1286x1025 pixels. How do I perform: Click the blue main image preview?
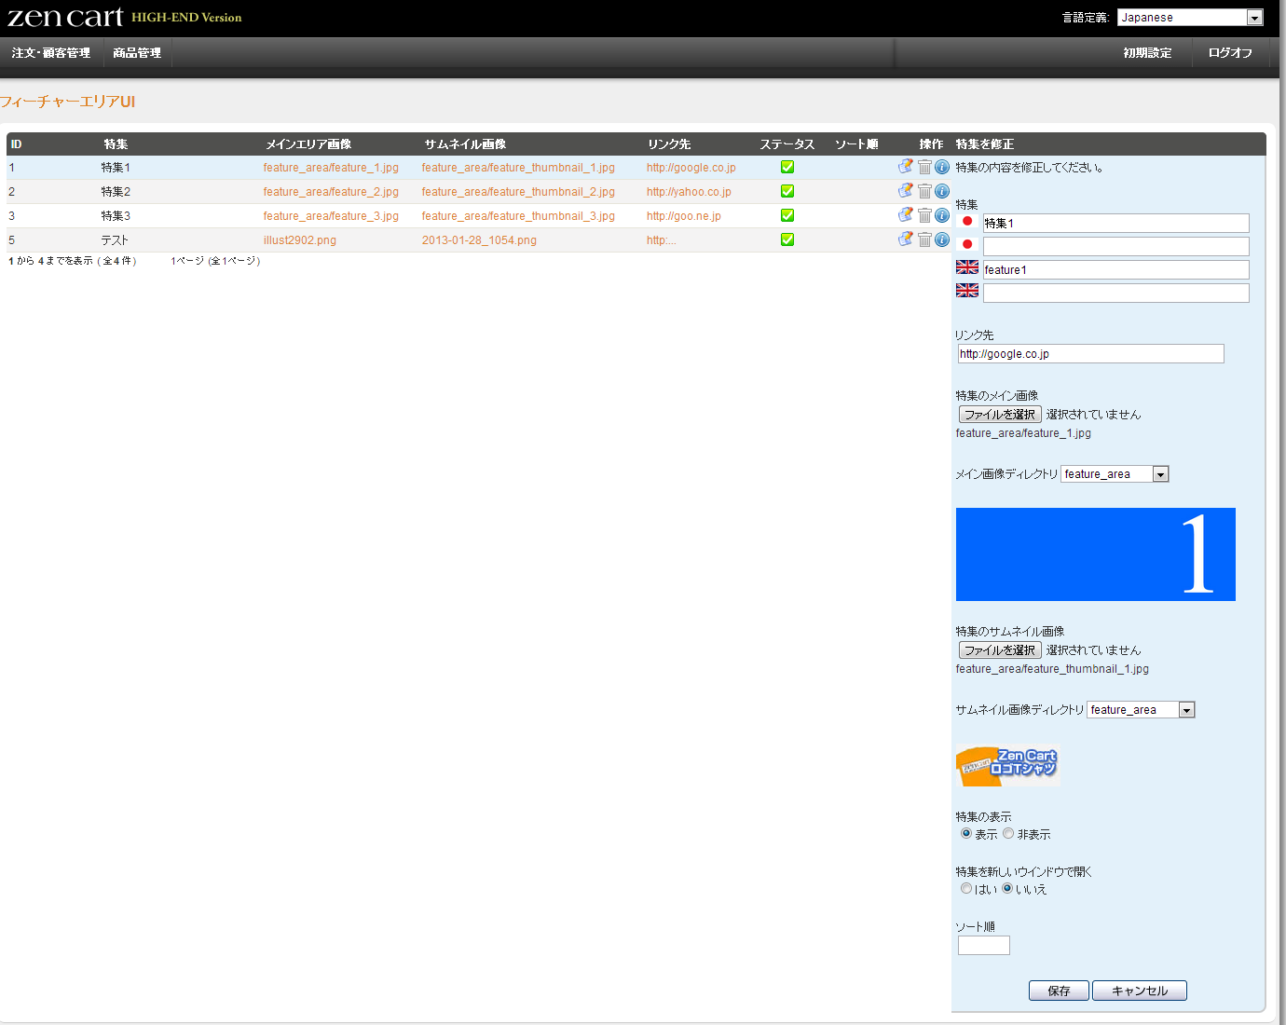[1095, 554]
